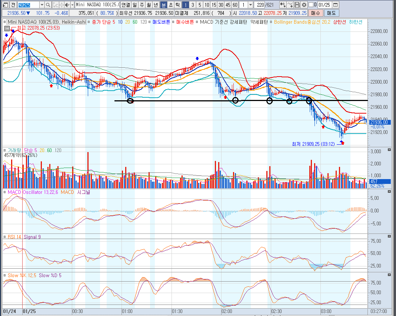
Task: Toggle the D checkbox beside date field
Action: tap(311, 4)
